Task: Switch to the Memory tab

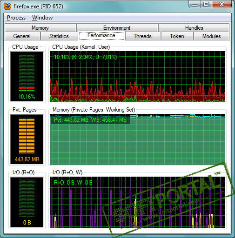Action: (x=40, y=28)
